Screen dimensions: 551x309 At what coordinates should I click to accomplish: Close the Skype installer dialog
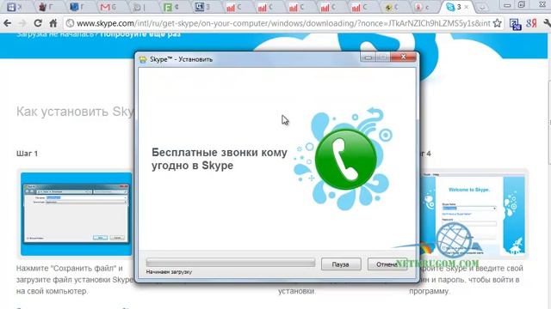click(x=404, y=57)
